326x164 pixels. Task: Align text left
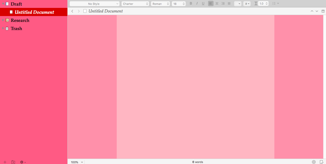pyautogui.click(x=211, y=4)
